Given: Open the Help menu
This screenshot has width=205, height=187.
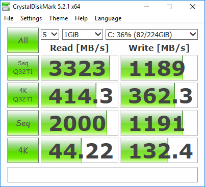Looking at the screenshot, I should tap(81, 18).
